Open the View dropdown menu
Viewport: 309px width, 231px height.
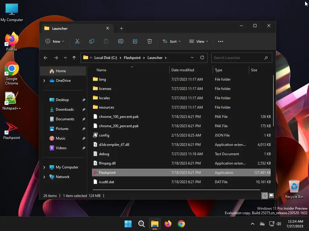pos(199,42)
